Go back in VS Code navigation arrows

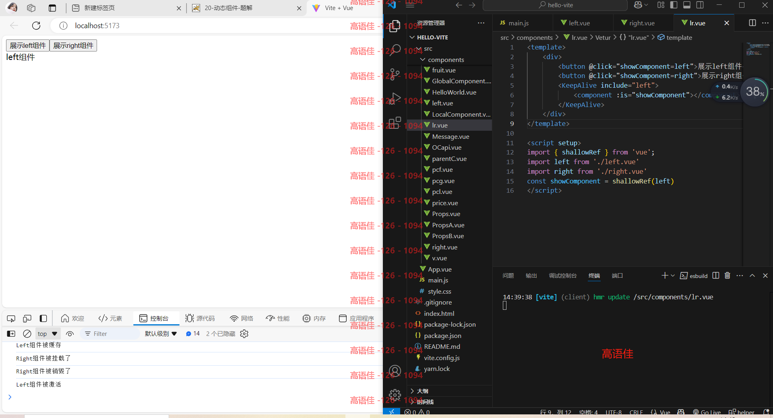[x=459, y=5]
